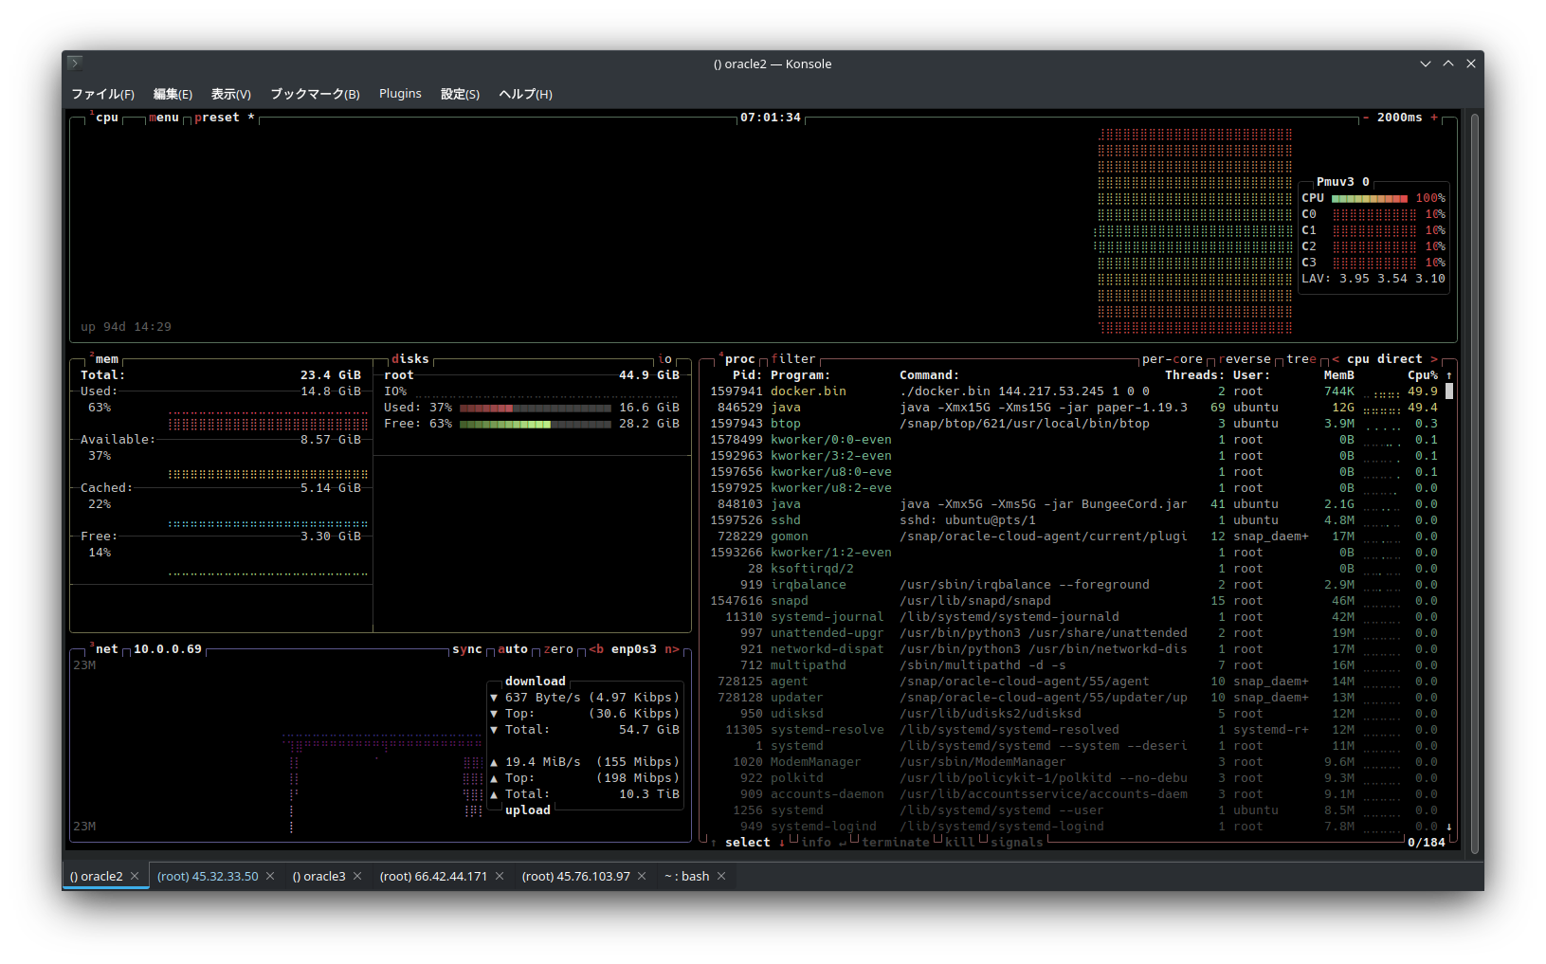Viewport: 1546px width, 964px height.
Task: Switch to previous network interface with <b
Action: click(x=596, y=649)
